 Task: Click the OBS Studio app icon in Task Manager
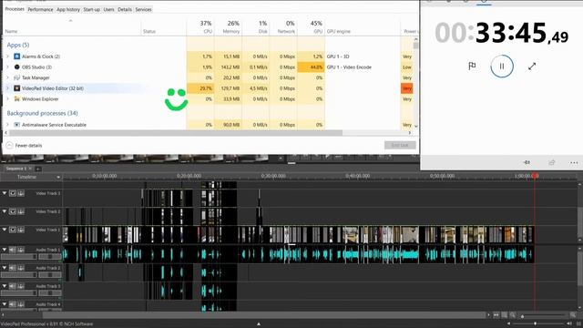point(16,67)
